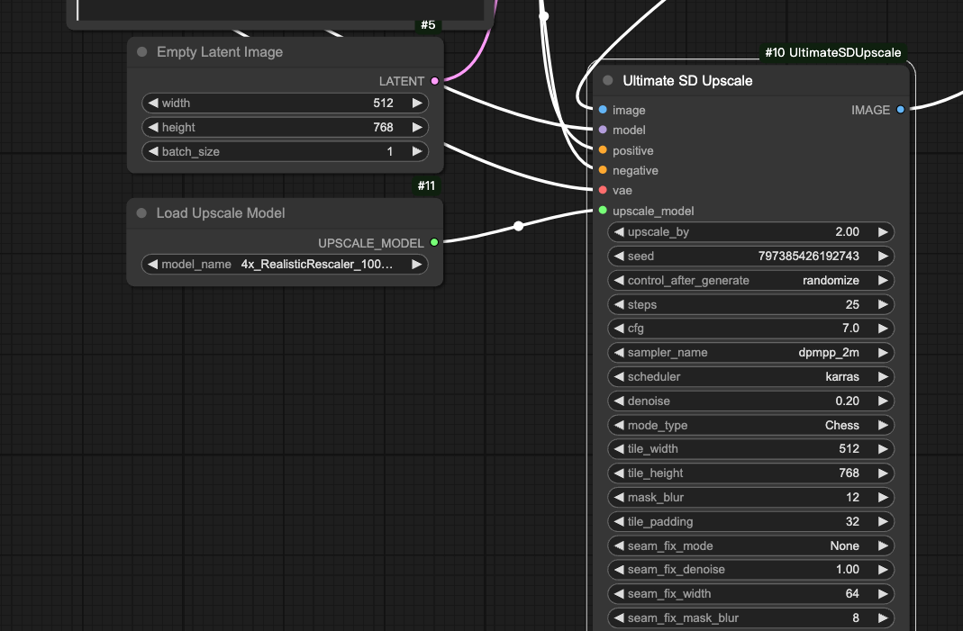Screen dimensions: 963x631
Task: Click the seed number field
Action: [750, 256]
